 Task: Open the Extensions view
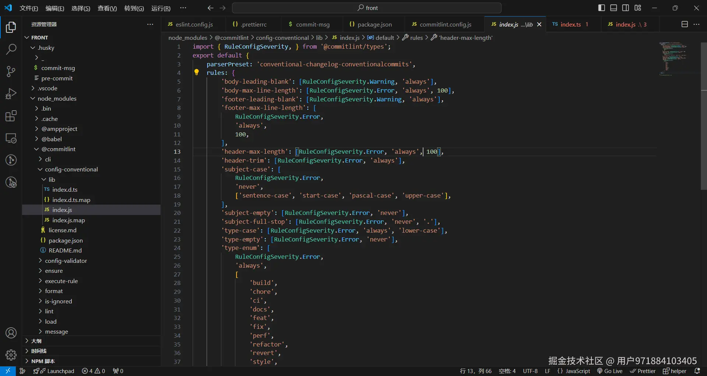click(x=11, y=116)
